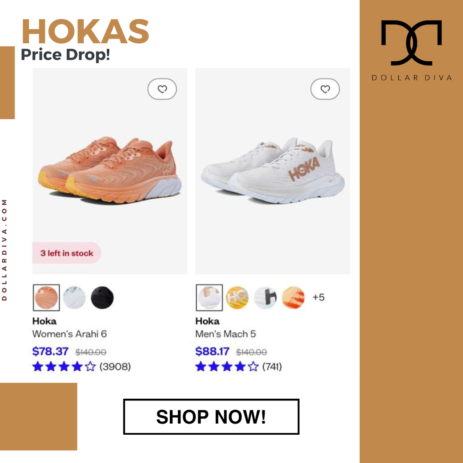Click the 3 left in stock badge
The height and width of the screenshot is (463, 463).
67,253
